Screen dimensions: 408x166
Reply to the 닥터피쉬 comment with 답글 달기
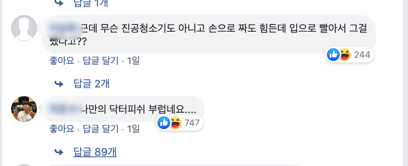coord(100,129)
